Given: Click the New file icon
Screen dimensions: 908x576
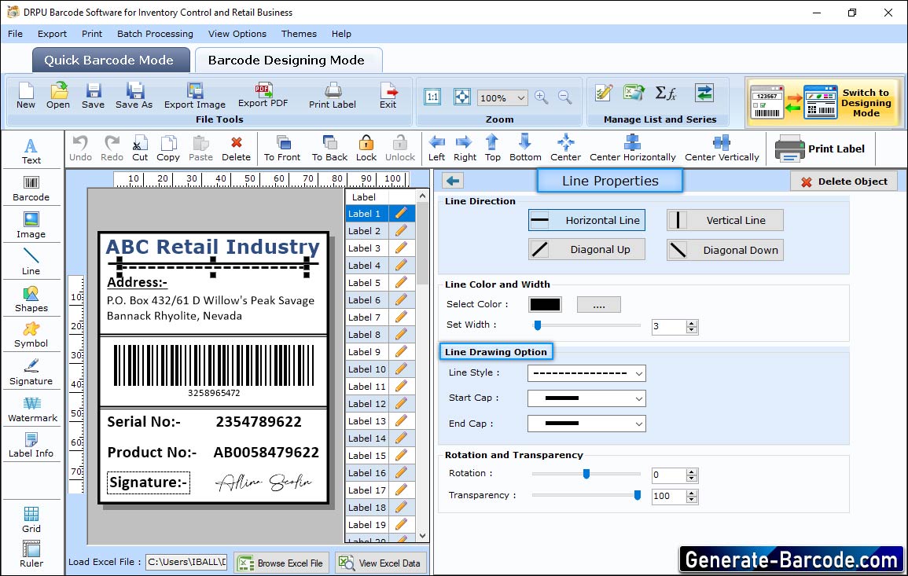Looking at the screenshot, I should [25, 96].
